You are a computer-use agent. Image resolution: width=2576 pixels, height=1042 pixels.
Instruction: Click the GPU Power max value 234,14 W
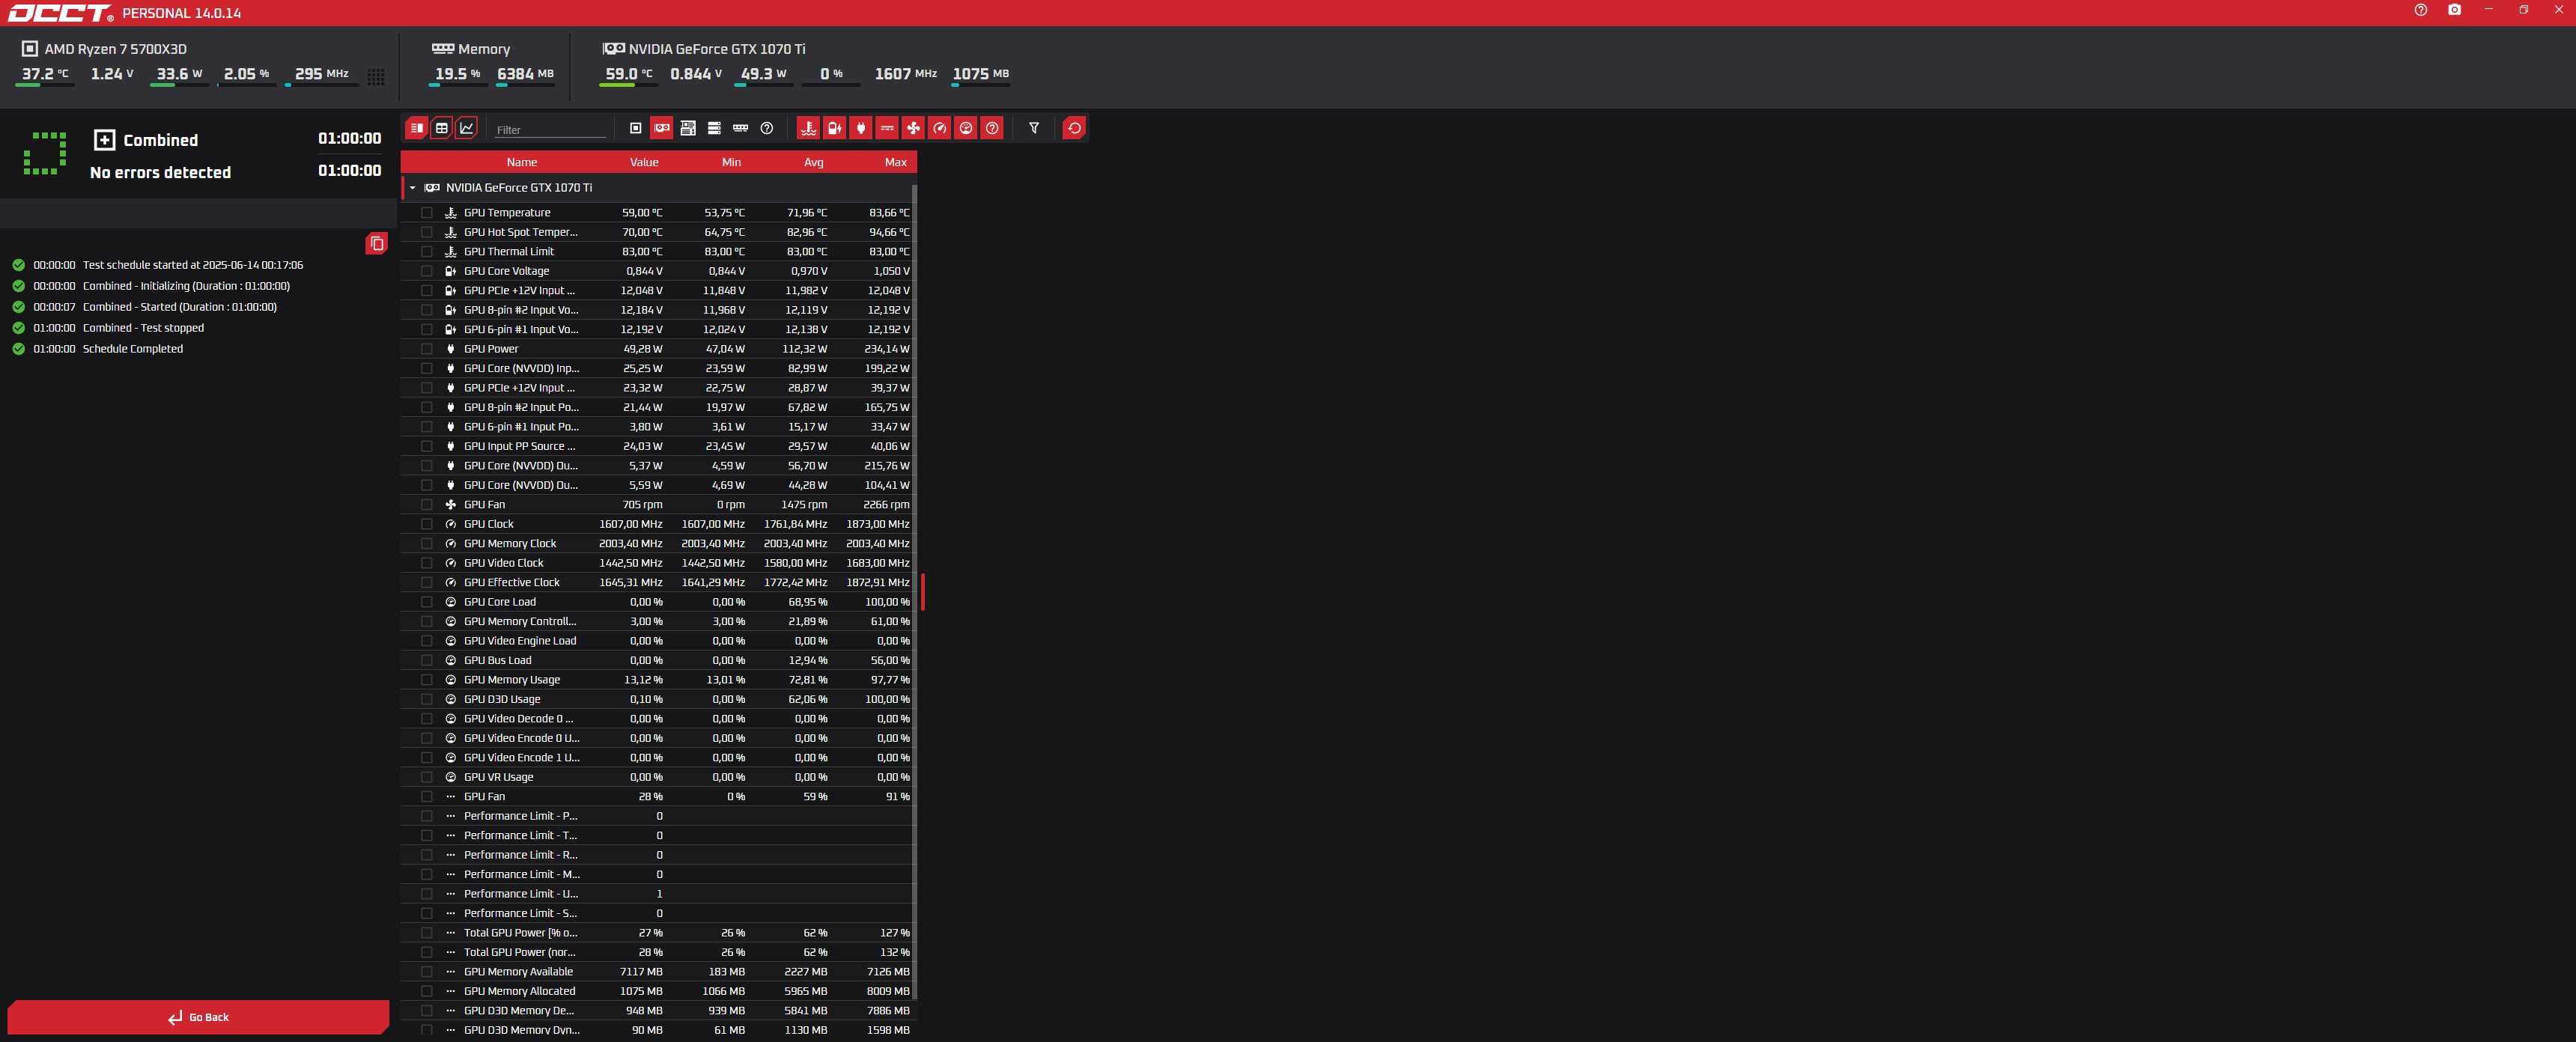[x=887, y=349]
